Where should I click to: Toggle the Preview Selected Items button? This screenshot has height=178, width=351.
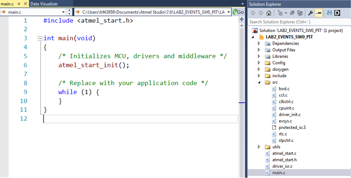tap(318, 13)
